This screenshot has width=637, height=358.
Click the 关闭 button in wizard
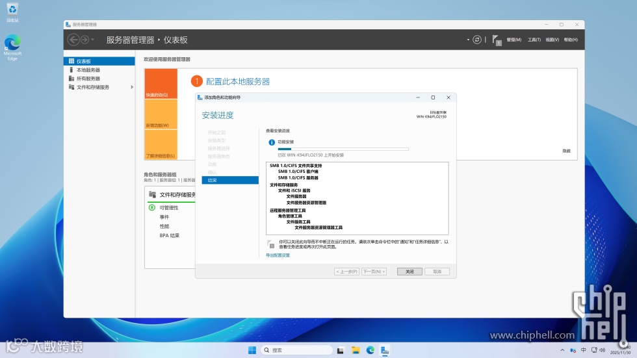[409, 272]
